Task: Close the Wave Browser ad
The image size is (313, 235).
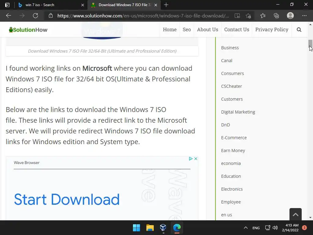Action: click(196, 159)
